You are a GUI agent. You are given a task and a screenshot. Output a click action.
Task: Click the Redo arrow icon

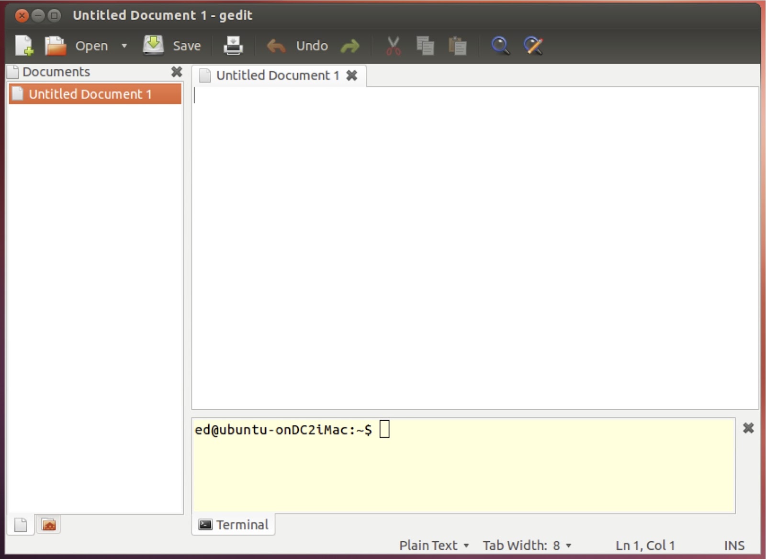click(x=350, y=45)
